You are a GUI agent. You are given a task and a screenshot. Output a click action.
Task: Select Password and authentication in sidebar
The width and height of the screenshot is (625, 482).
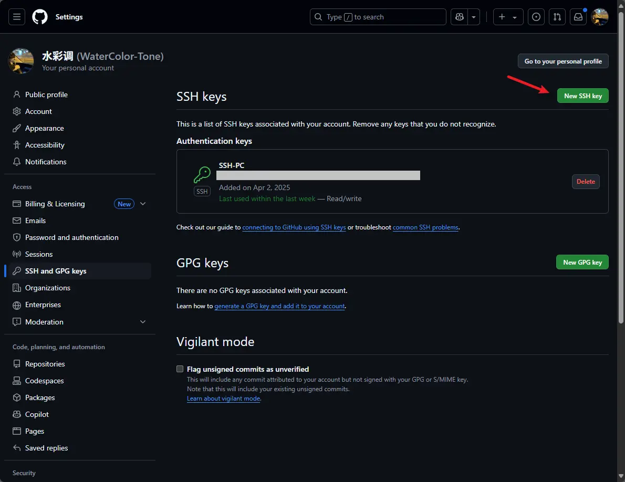[x=71, y=237]
